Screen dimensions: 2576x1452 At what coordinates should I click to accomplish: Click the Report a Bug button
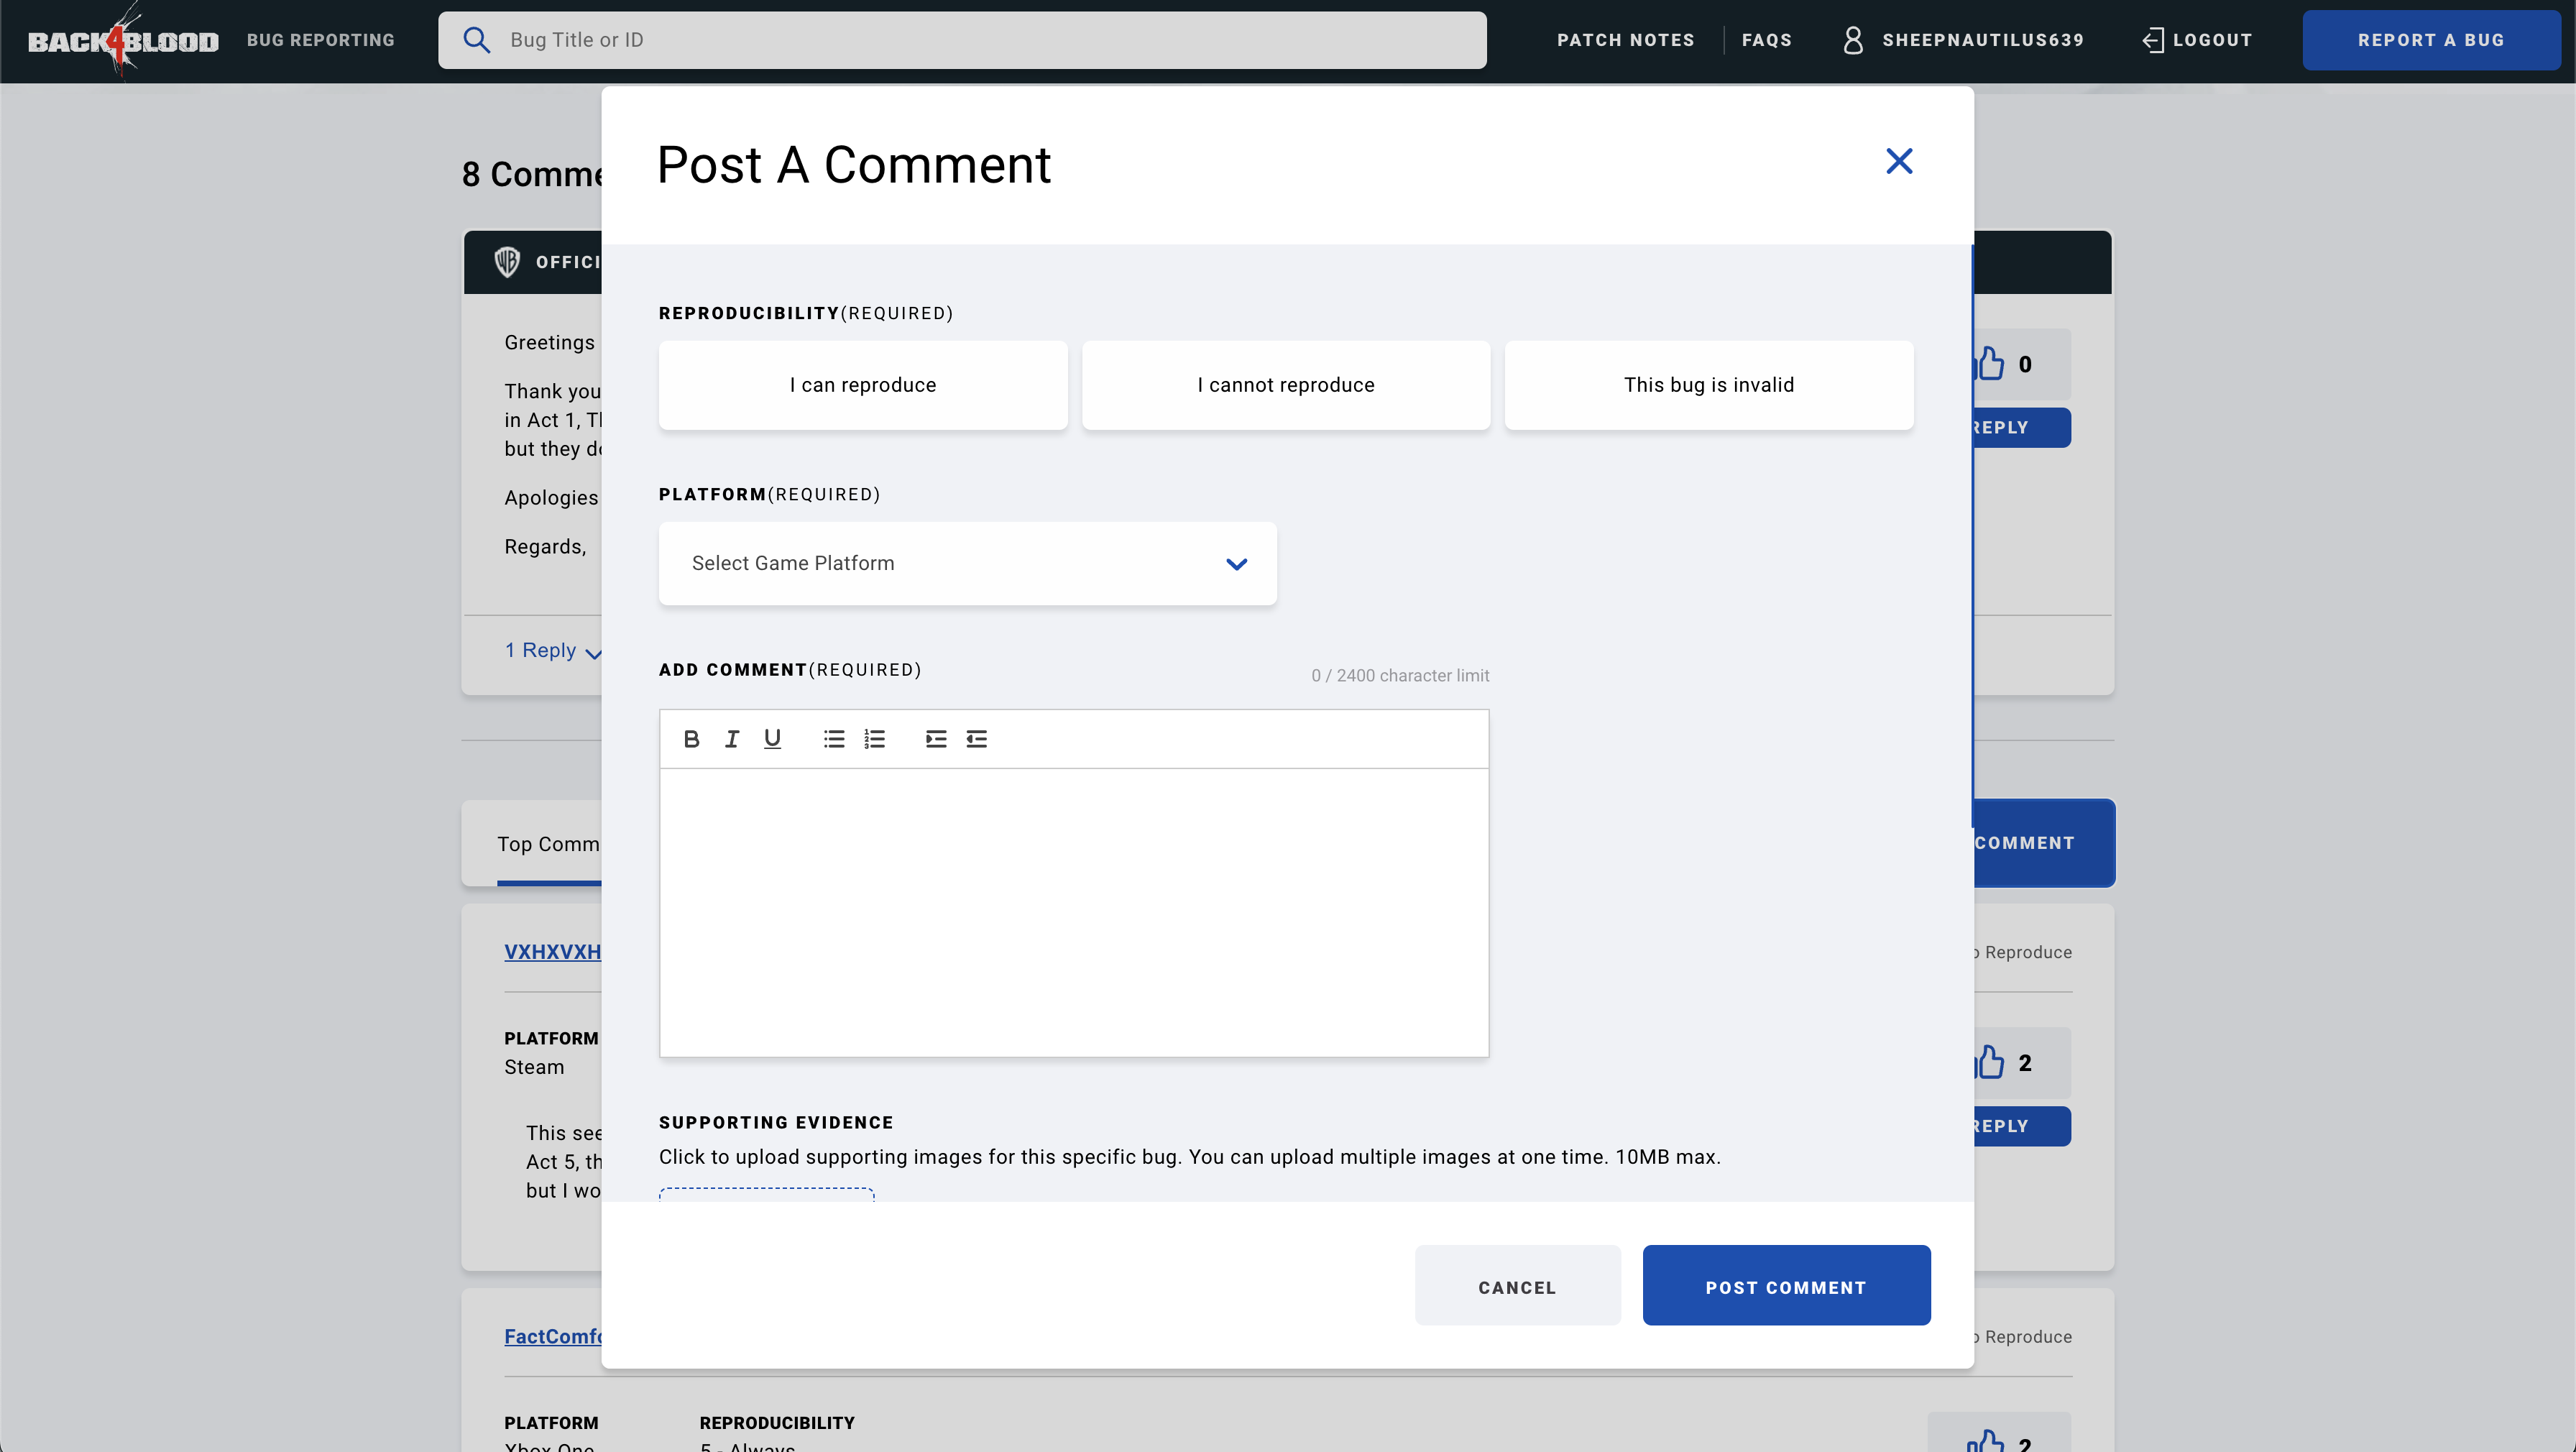click(2431, 40)
